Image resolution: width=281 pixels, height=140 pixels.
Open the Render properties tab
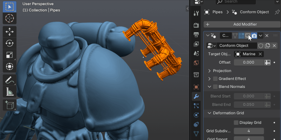196,25
